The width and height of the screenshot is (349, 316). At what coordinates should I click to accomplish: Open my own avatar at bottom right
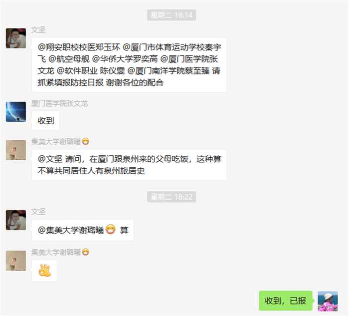[x=328, y=301]
